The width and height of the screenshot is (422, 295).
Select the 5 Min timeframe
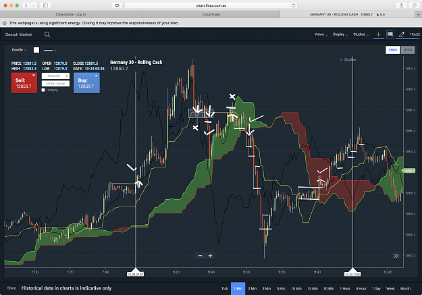[x=281, y=288]
